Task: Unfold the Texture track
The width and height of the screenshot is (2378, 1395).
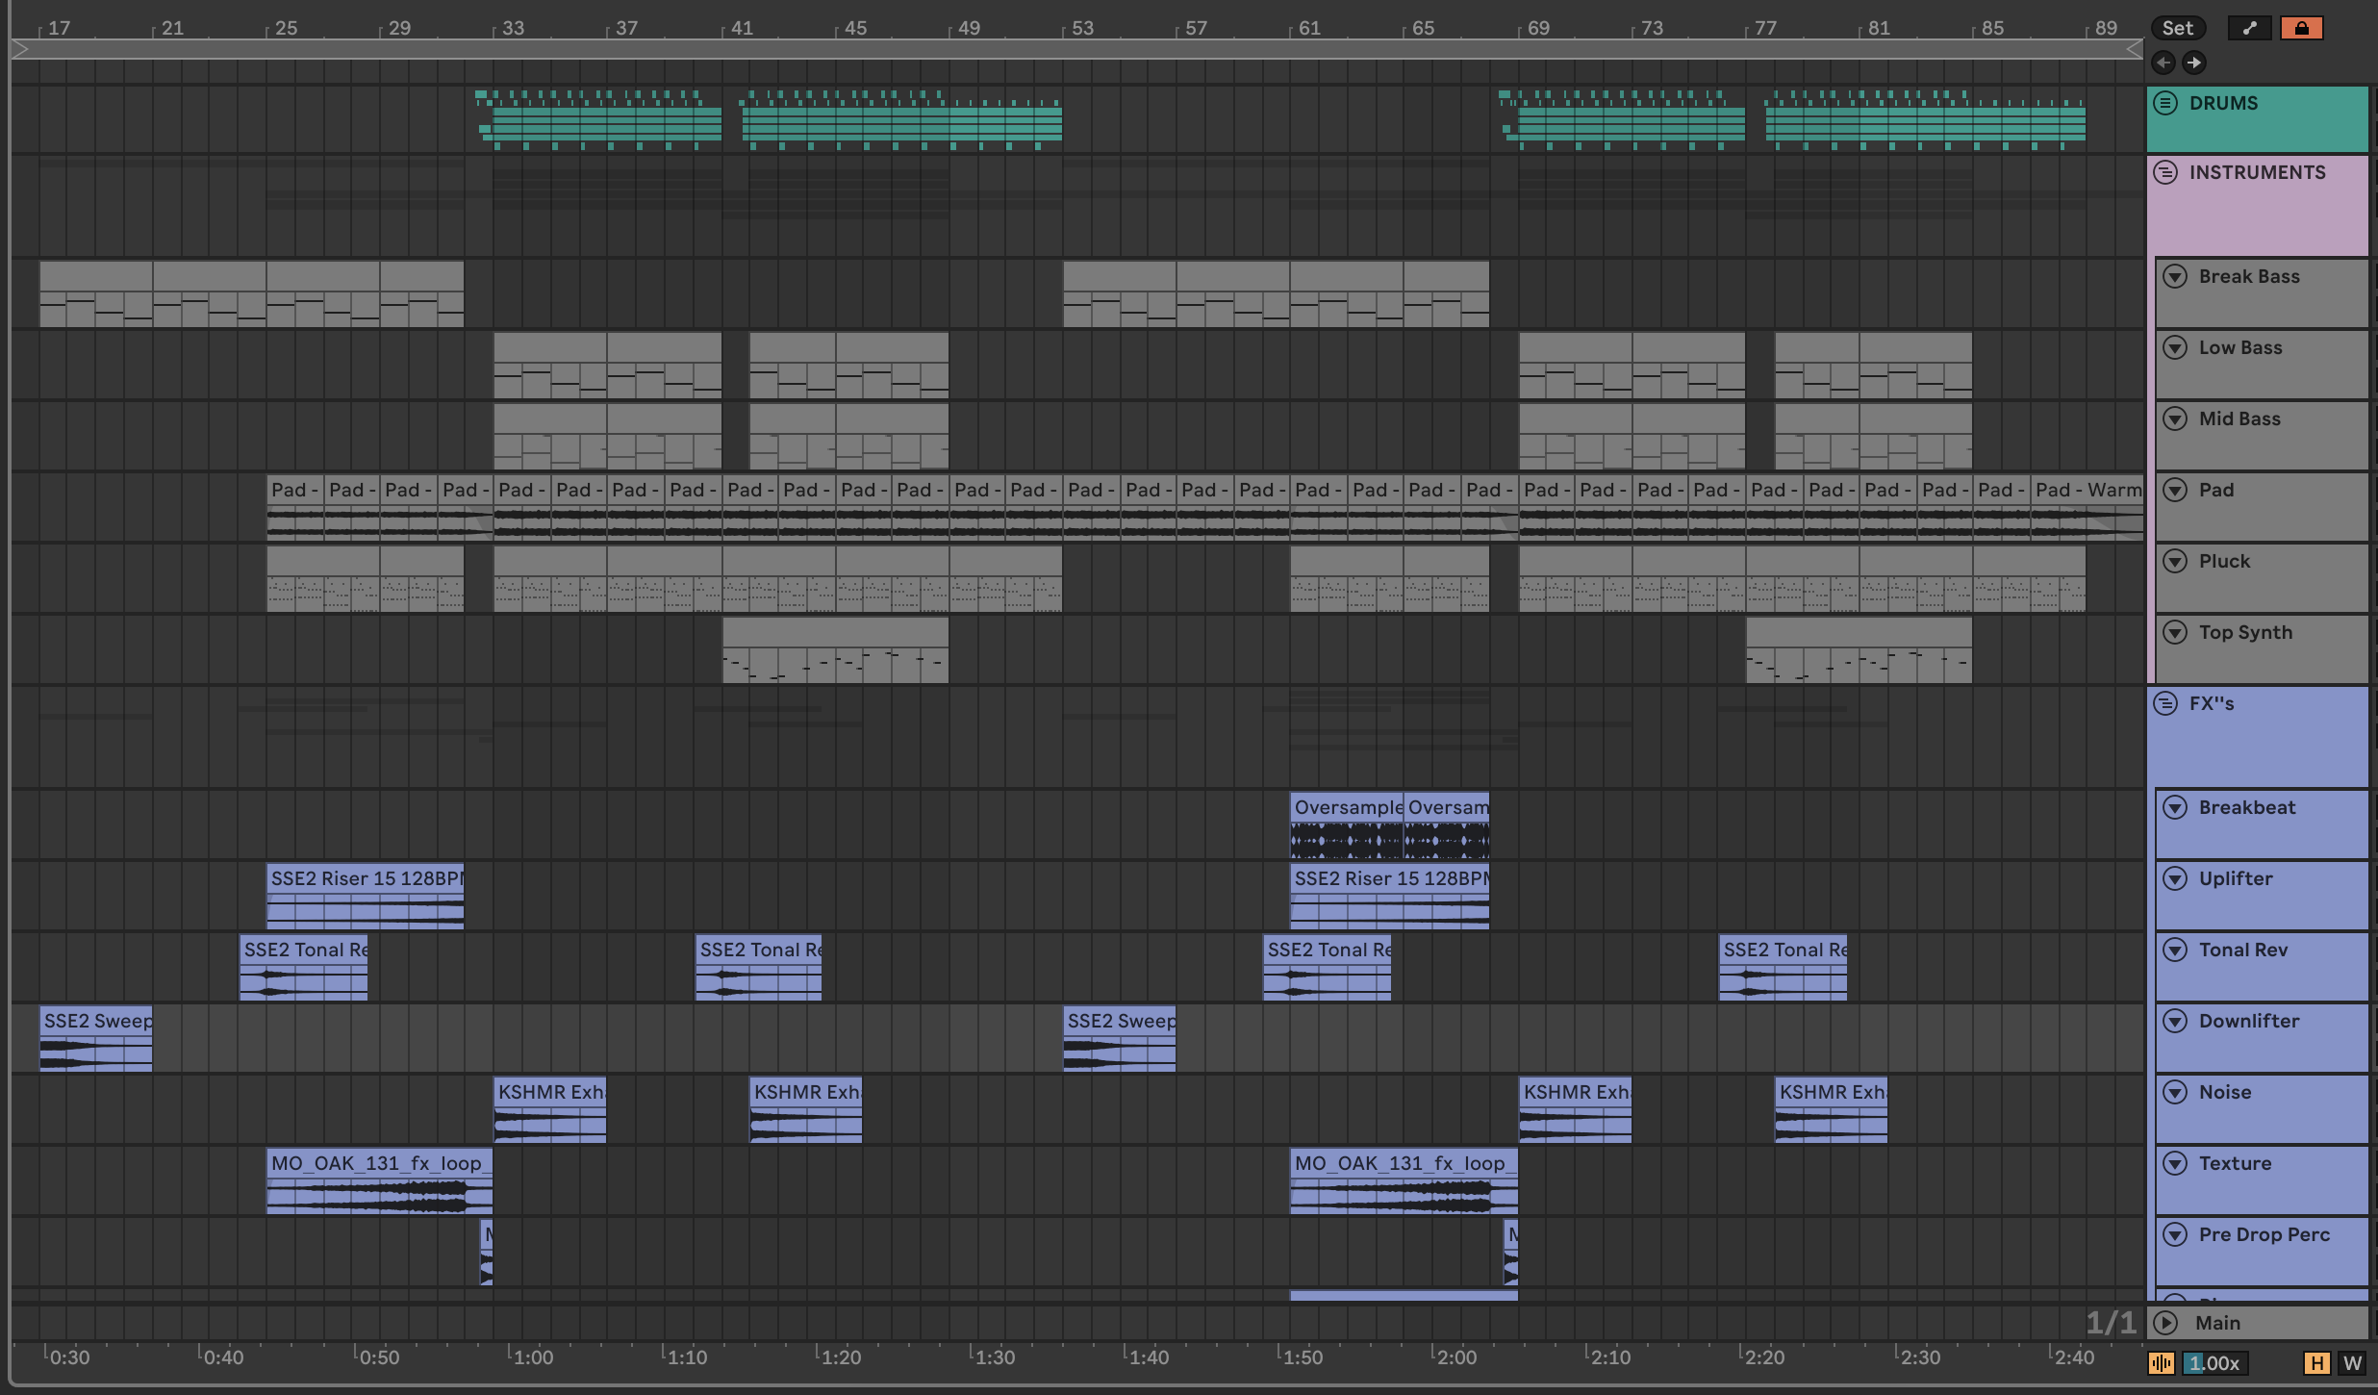Action: point(2175,1163)
